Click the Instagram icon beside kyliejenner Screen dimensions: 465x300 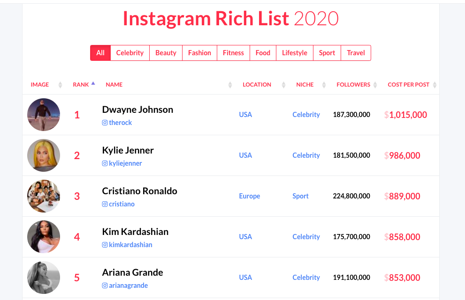(105, 163)
